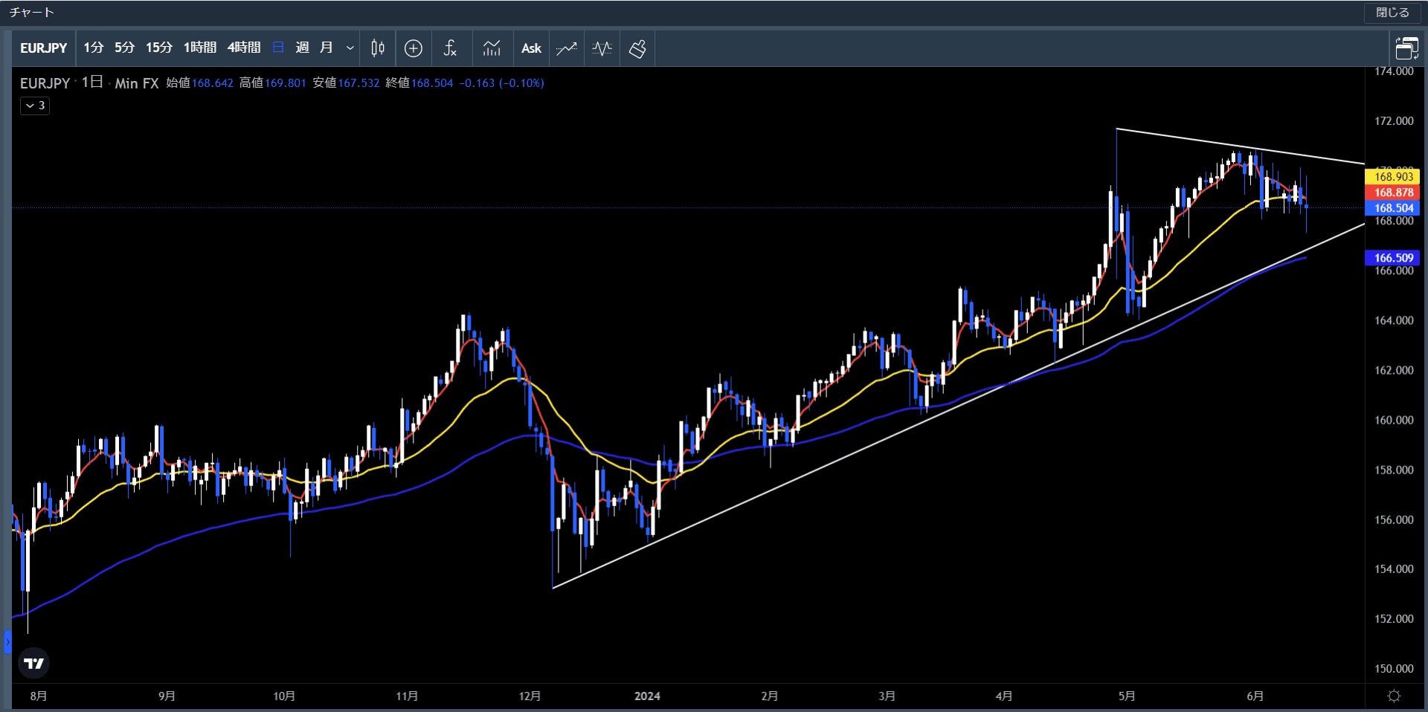
Task: Switch to the monthly 月 timeframe
Action: (x=326, y=48)
